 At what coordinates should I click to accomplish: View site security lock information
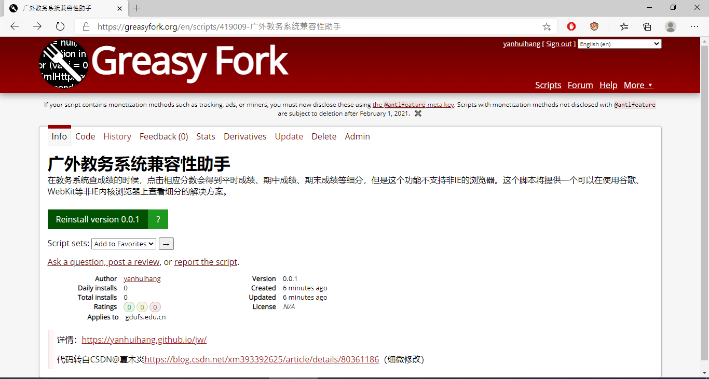pyautogui.click(x=86, y=26)
